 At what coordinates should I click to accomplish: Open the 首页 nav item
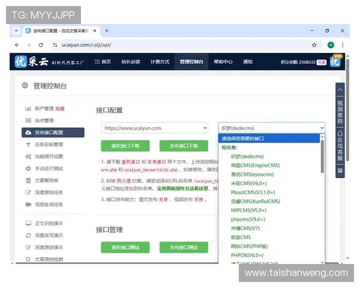(103, 62)
